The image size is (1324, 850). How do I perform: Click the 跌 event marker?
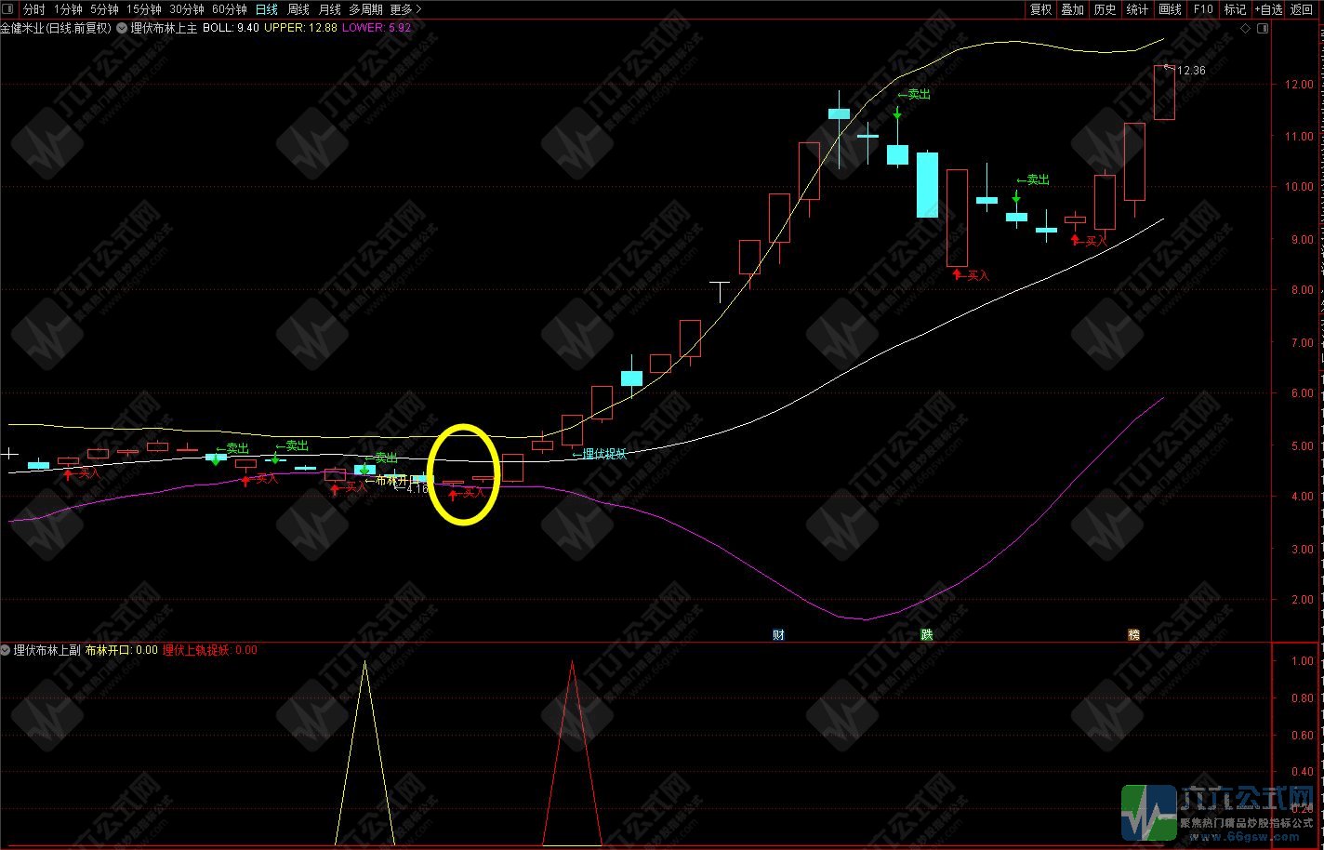(x=926, y=635)
